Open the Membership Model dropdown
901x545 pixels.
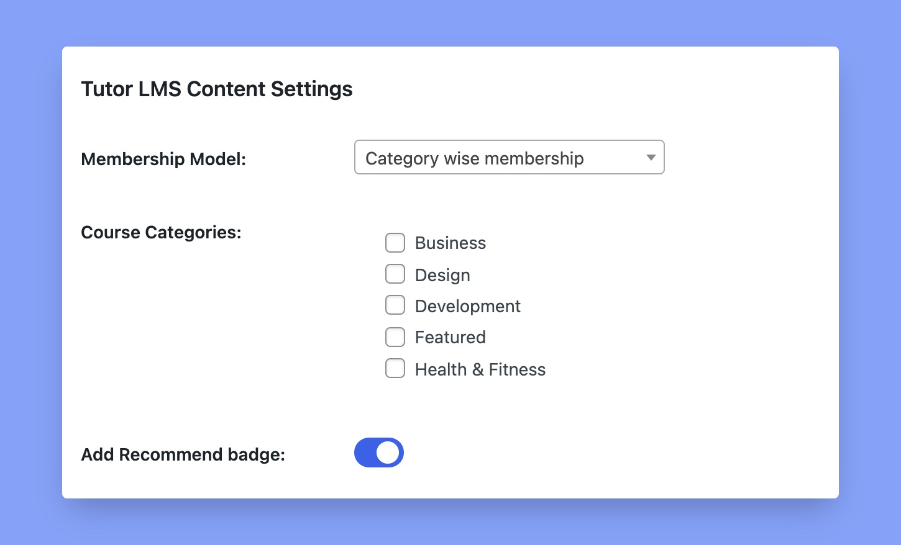510,157
